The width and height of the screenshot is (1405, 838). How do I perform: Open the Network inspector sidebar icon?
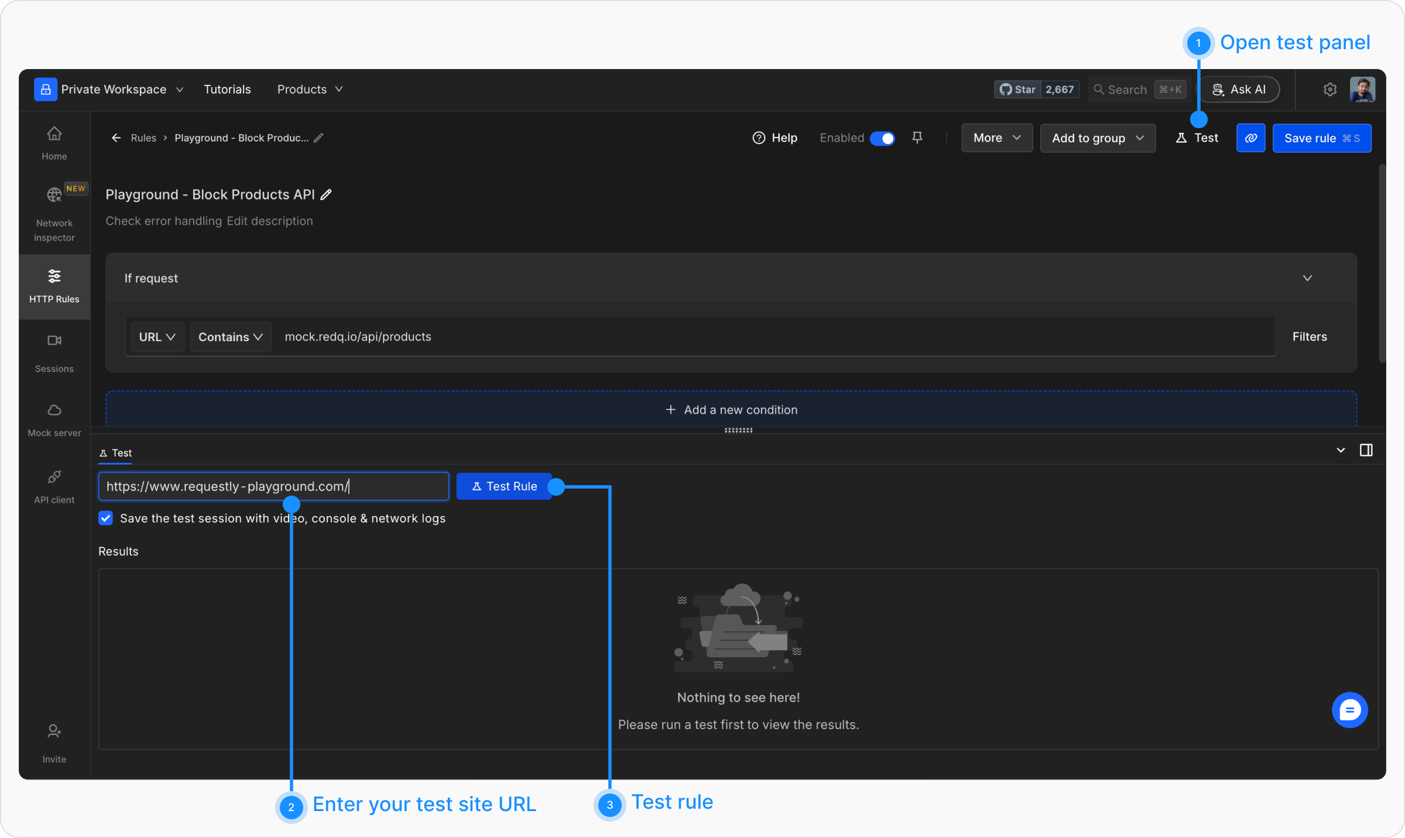[54, 195]
